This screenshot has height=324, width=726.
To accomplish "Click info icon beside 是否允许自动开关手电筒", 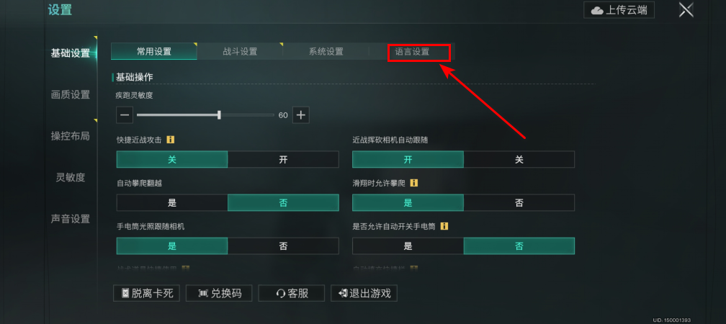I will (x=444, y=226).
